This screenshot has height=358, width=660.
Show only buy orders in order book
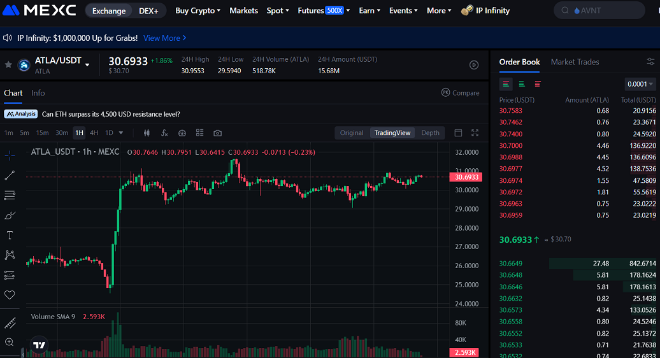[x=522, y=83]
